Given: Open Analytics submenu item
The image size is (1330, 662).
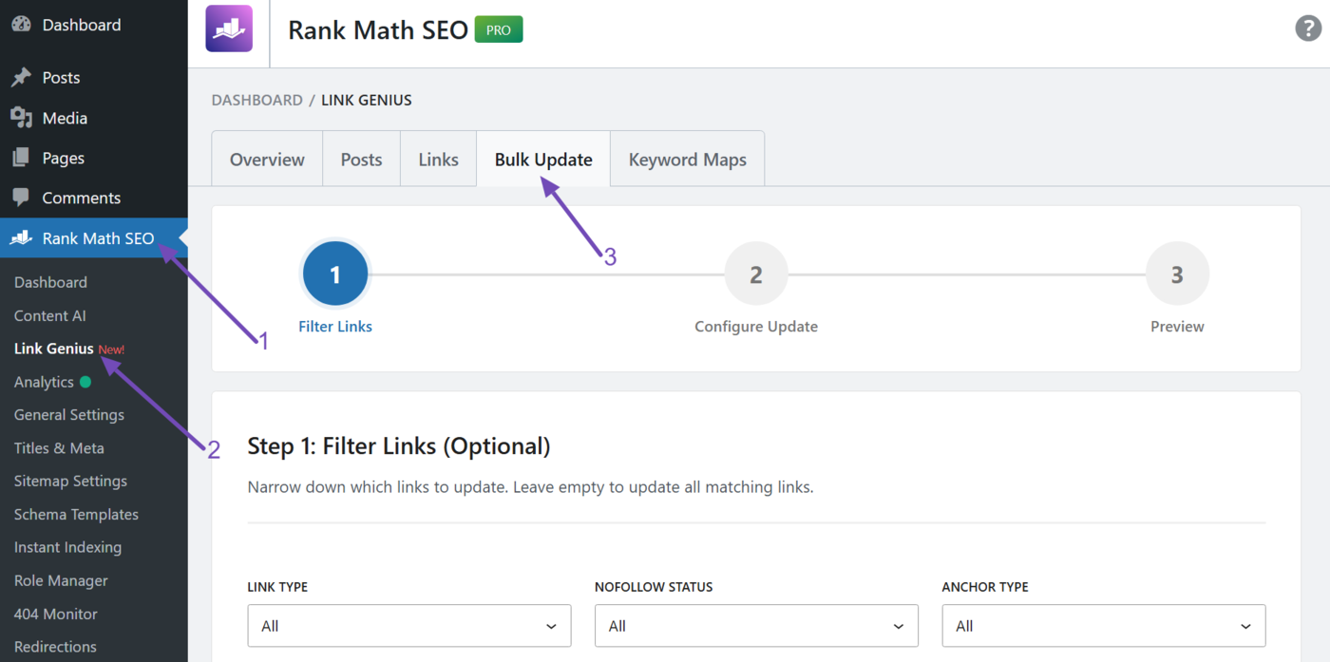Looking at the screenshot, I should 44,382.
